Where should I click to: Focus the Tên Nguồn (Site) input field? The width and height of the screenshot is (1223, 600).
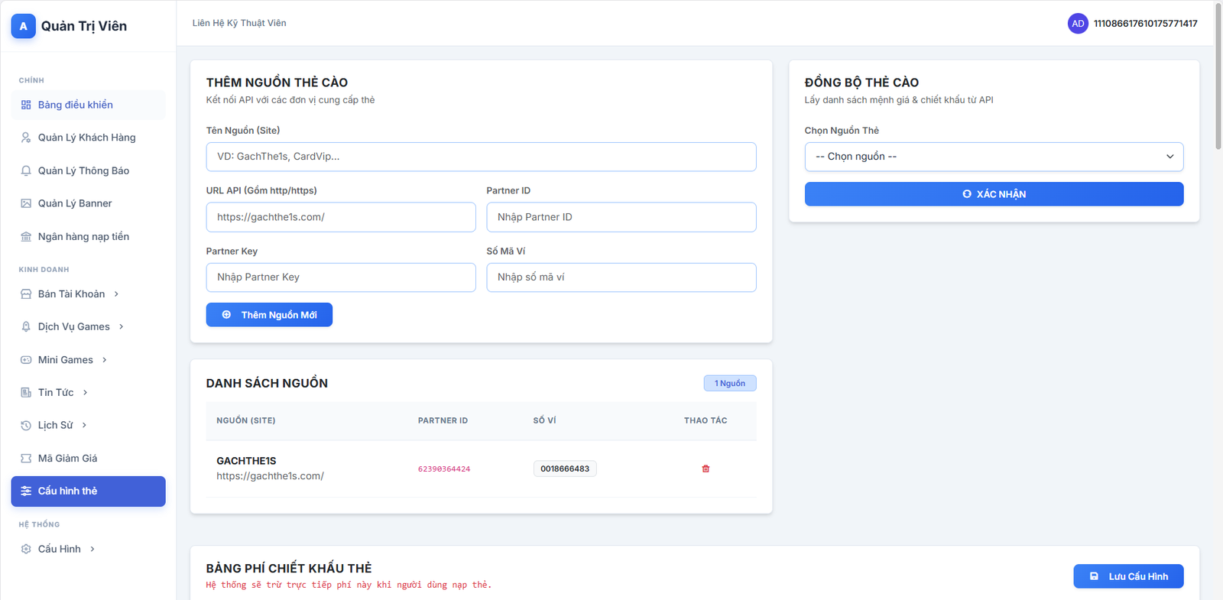tap(481, 157)
